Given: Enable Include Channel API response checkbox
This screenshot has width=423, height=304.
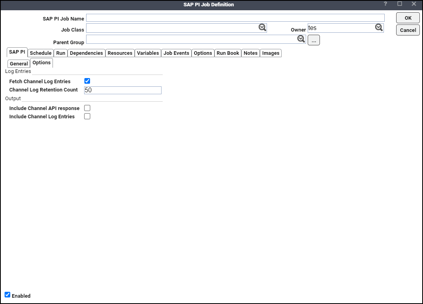Looking at the screenshot, I should (87, 108).
